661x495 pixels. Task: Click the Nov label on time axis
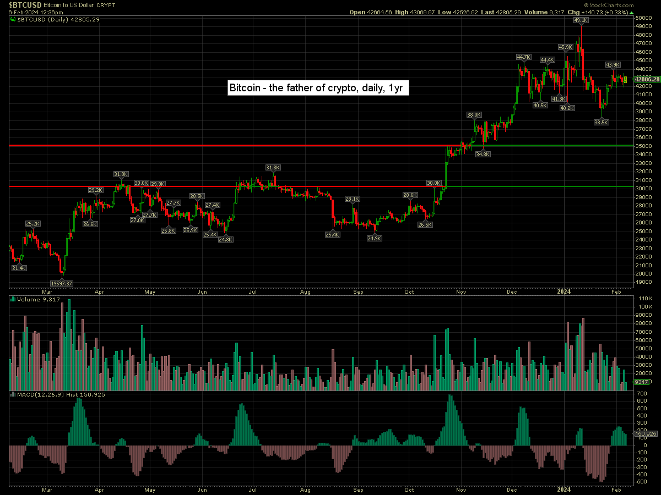coord(461,292)
